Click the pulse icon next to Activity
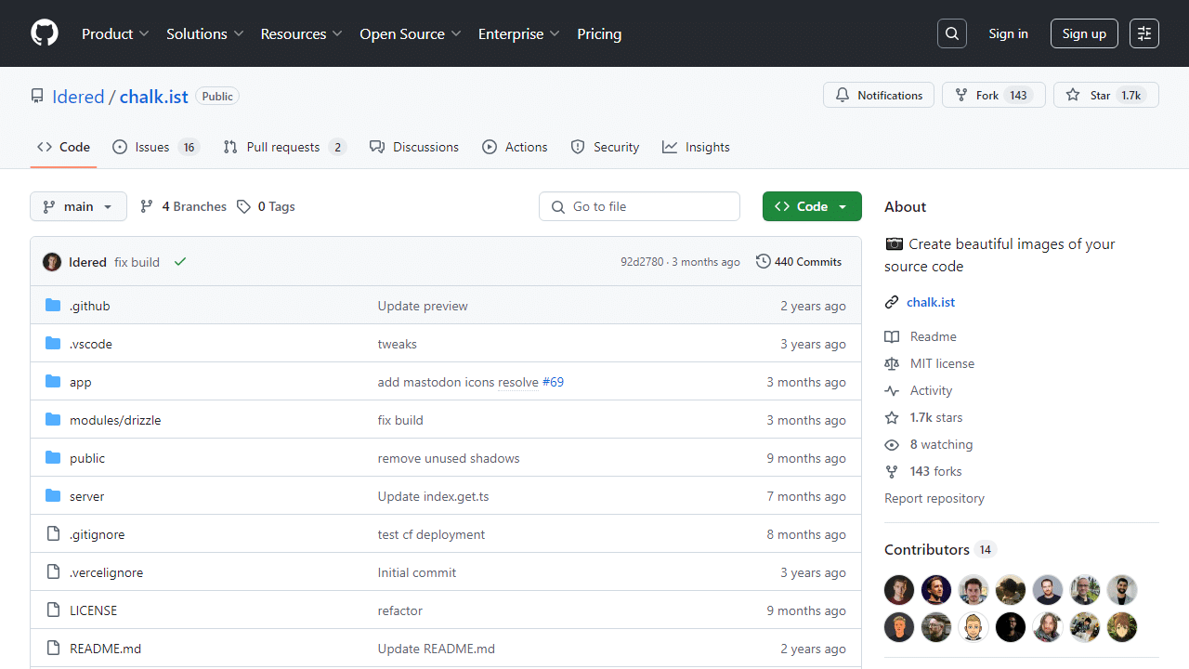1189x669 pixels. point(892,390)
